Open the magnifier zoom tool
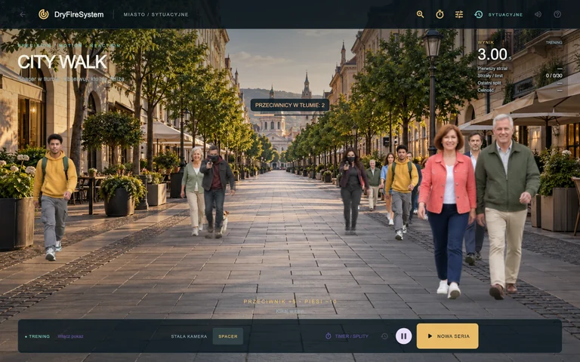The height and width of the screenshot is (362, 580). point(420,14)
